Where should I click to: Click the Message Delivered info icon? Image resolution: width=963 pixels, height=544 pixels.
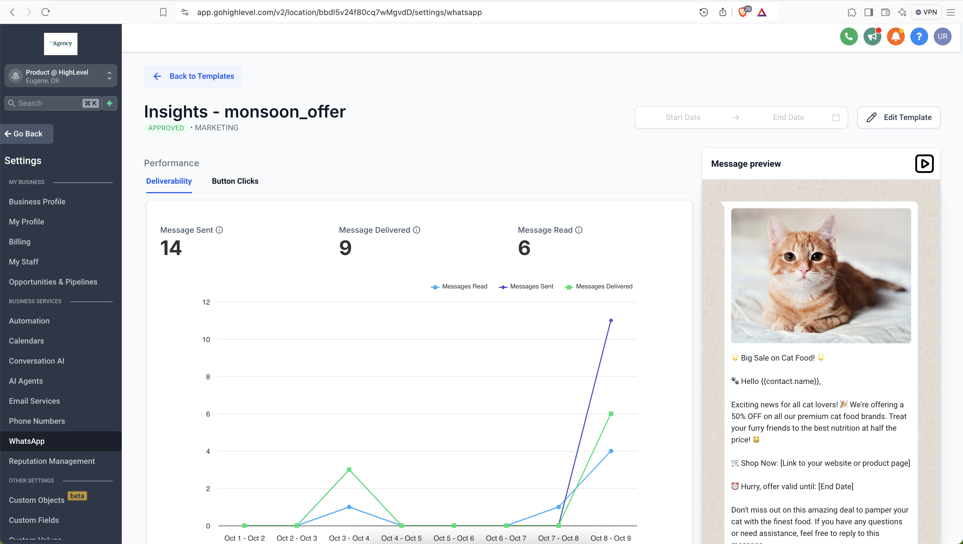(x=417, y=230)
